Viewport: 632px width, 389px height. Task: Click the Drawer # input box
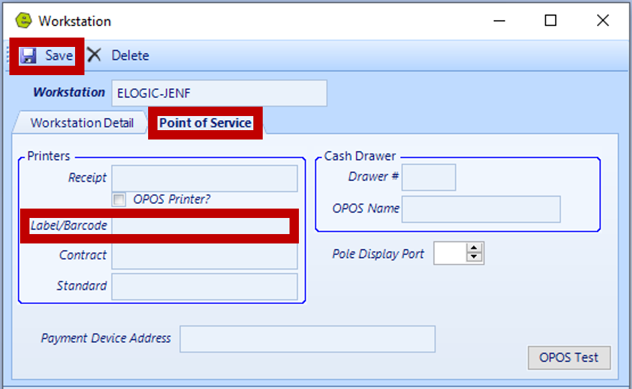coord(429,177)
